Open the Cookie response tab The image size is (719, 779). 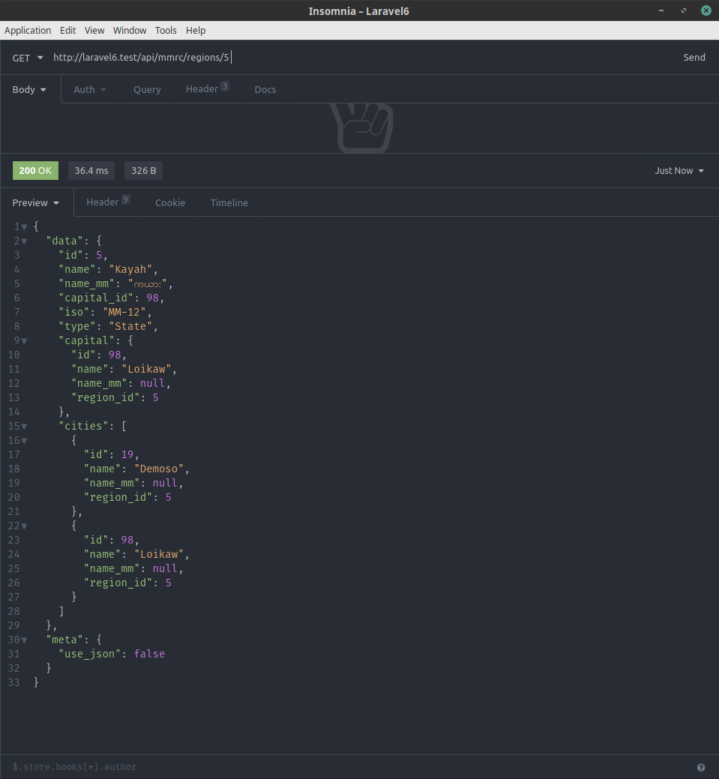[170, 202]
